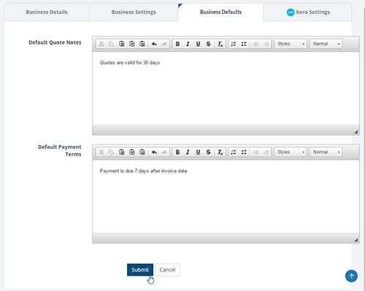Screen dimensions: 365x291
Task: Click text 'Quotes are valid for 30 days'
Action: 130,63
